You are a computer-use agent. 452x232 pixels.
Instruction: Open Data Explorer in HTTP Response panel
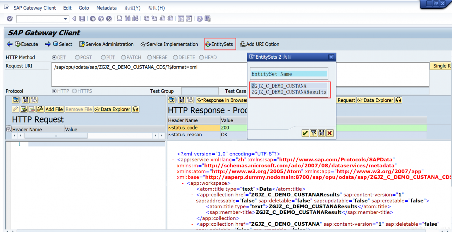tap(375, 100)
